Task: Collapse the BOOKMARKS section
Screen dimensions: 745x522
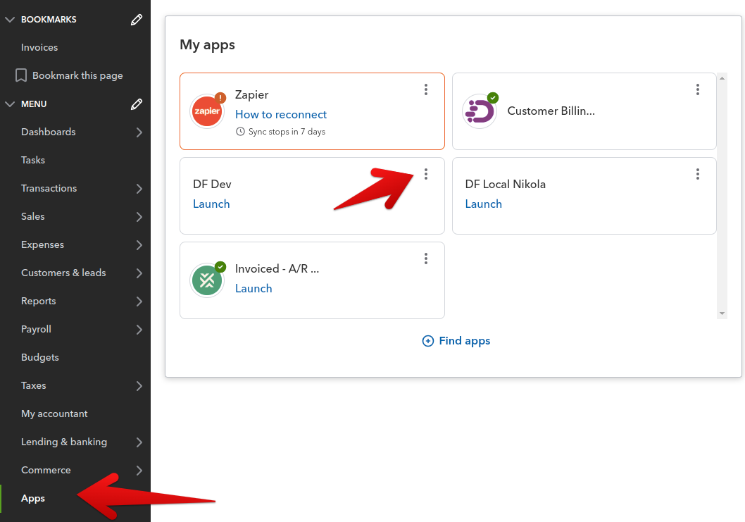Action: [9, 20]
